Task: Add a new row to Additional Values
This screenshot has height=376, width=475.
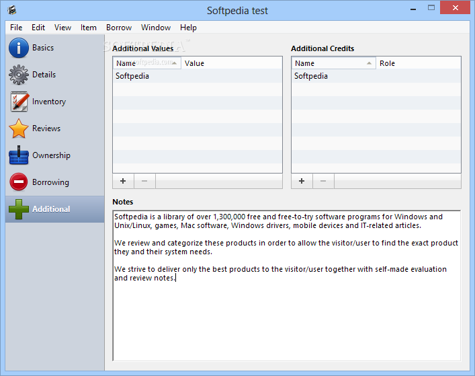Action: coord(123,181)
